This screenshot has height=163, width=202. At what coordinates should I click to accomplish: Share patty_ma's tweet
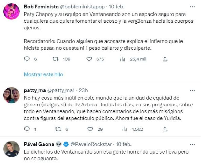click(x=165, y=129)
